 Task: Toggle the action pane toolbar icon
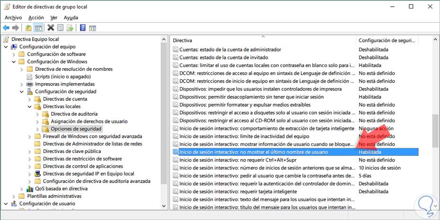coord(93,28)
